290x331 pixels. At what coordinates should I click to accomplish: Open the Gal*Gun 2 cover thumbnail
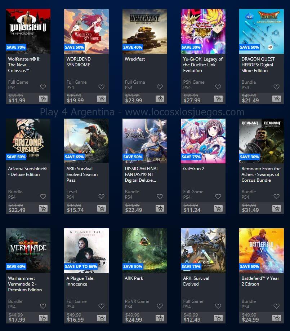coord(203,141)
